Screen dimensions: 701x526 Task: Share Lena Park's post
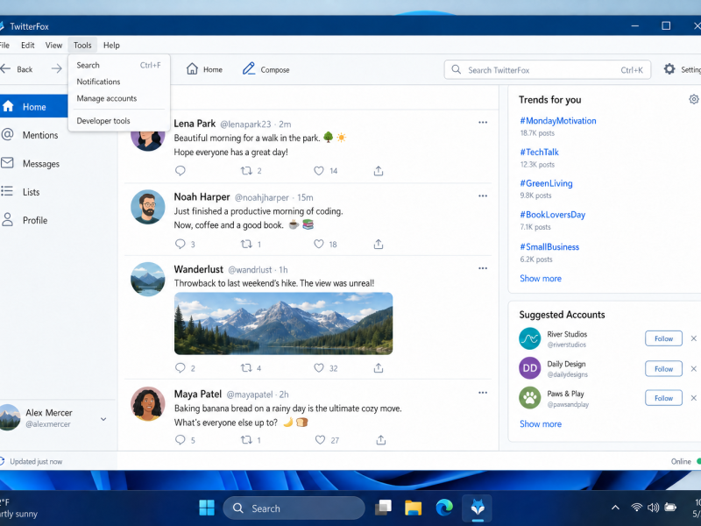pos(379,170)
